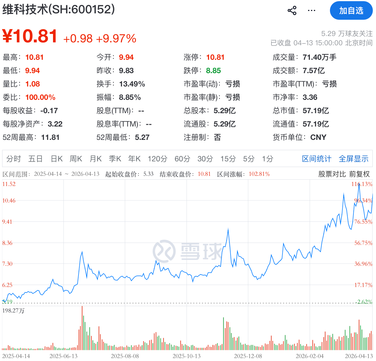Switch to 日K candlestick view
This screenshot has width=376, height=361.
56,159
